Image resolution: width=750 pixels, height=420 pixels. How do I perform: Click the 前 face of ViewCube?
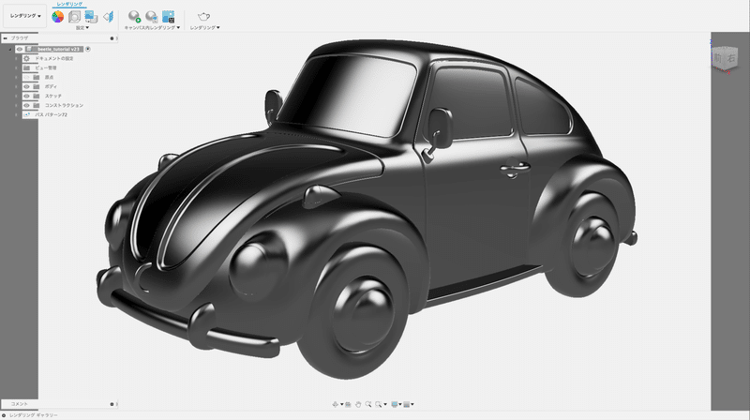[x=718, y=59]
